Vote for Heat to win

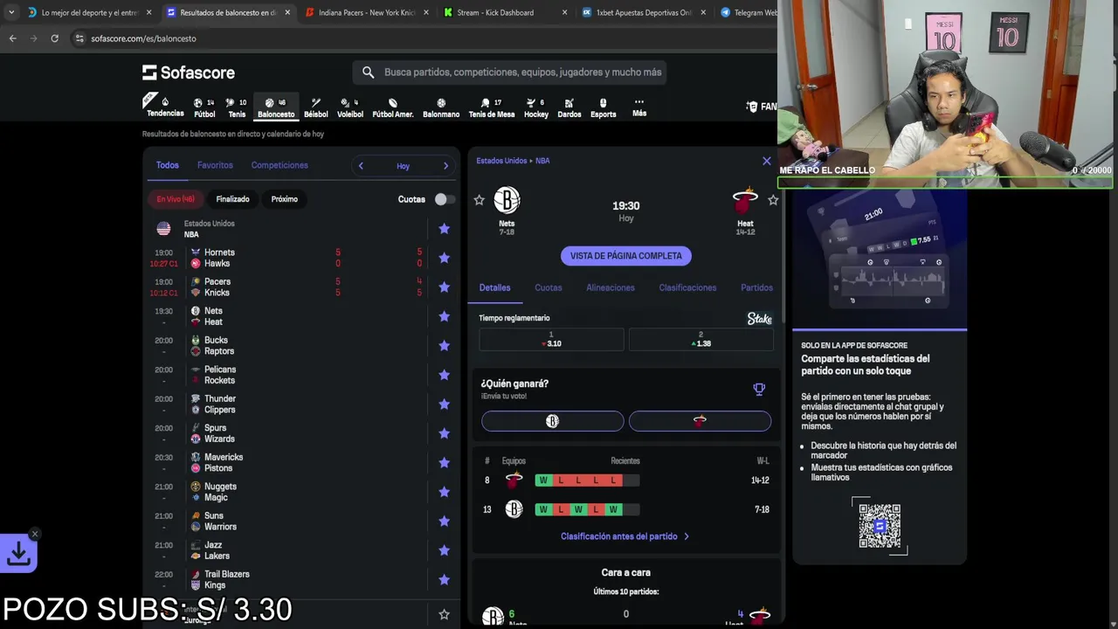[x=700, y=421]
